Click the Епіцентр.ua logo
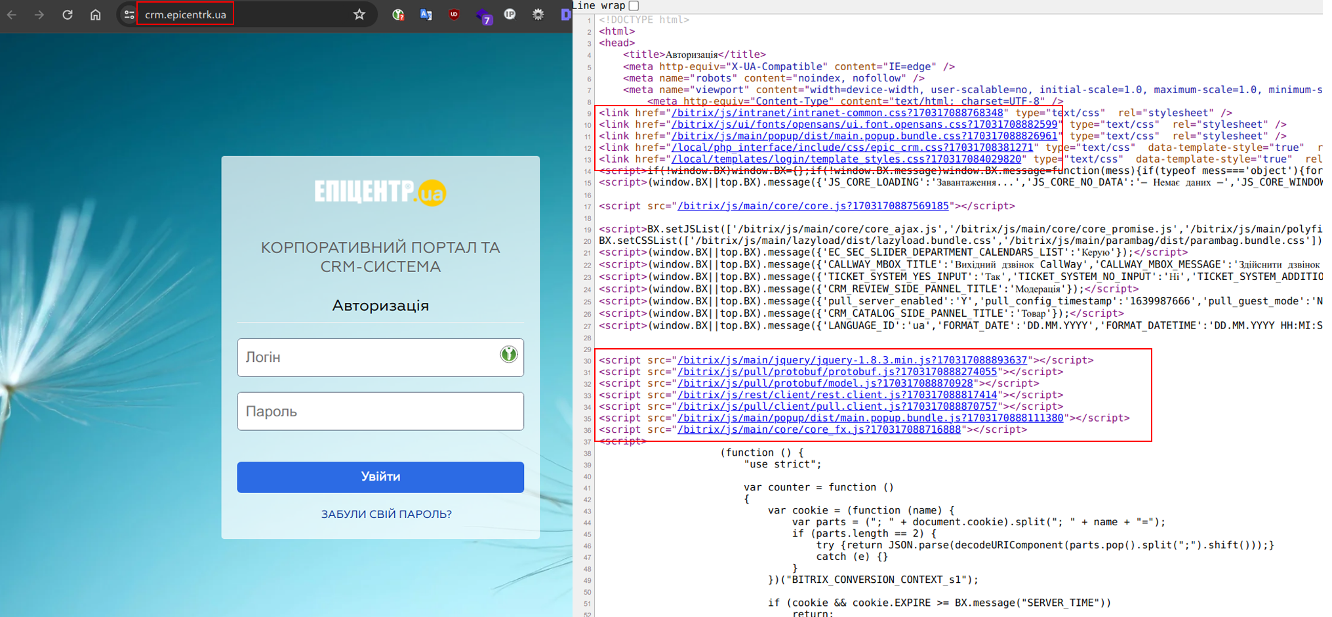Image resolution: width=1332 pixels, height=617 pixels. [x=380, y=192]
